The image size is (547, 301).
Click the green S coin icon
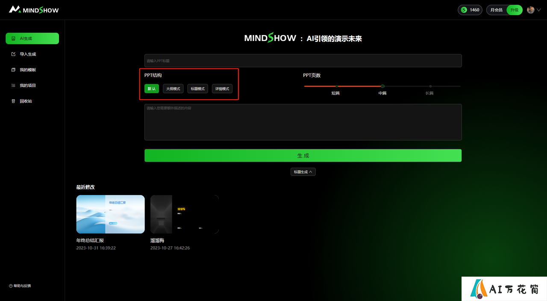[x=464, y=10]
